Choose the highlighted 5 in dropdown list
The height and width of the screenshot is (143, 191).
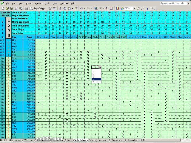96,79
